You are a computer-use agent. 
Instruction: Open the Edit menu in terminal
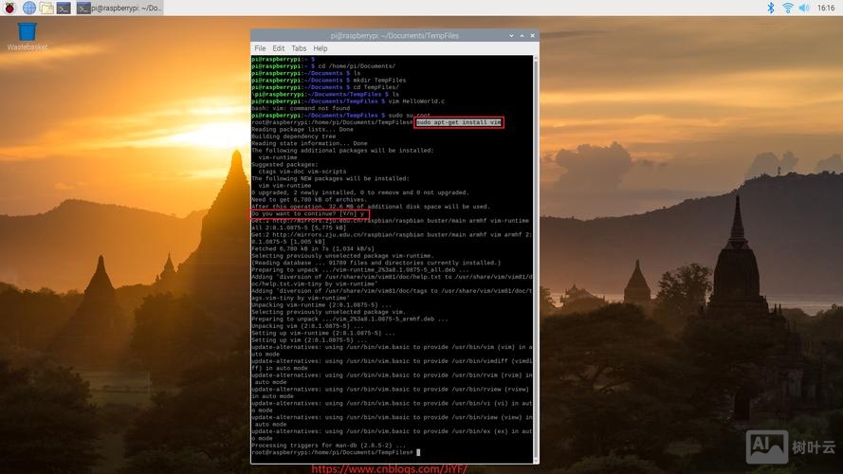tap(278, 48)
